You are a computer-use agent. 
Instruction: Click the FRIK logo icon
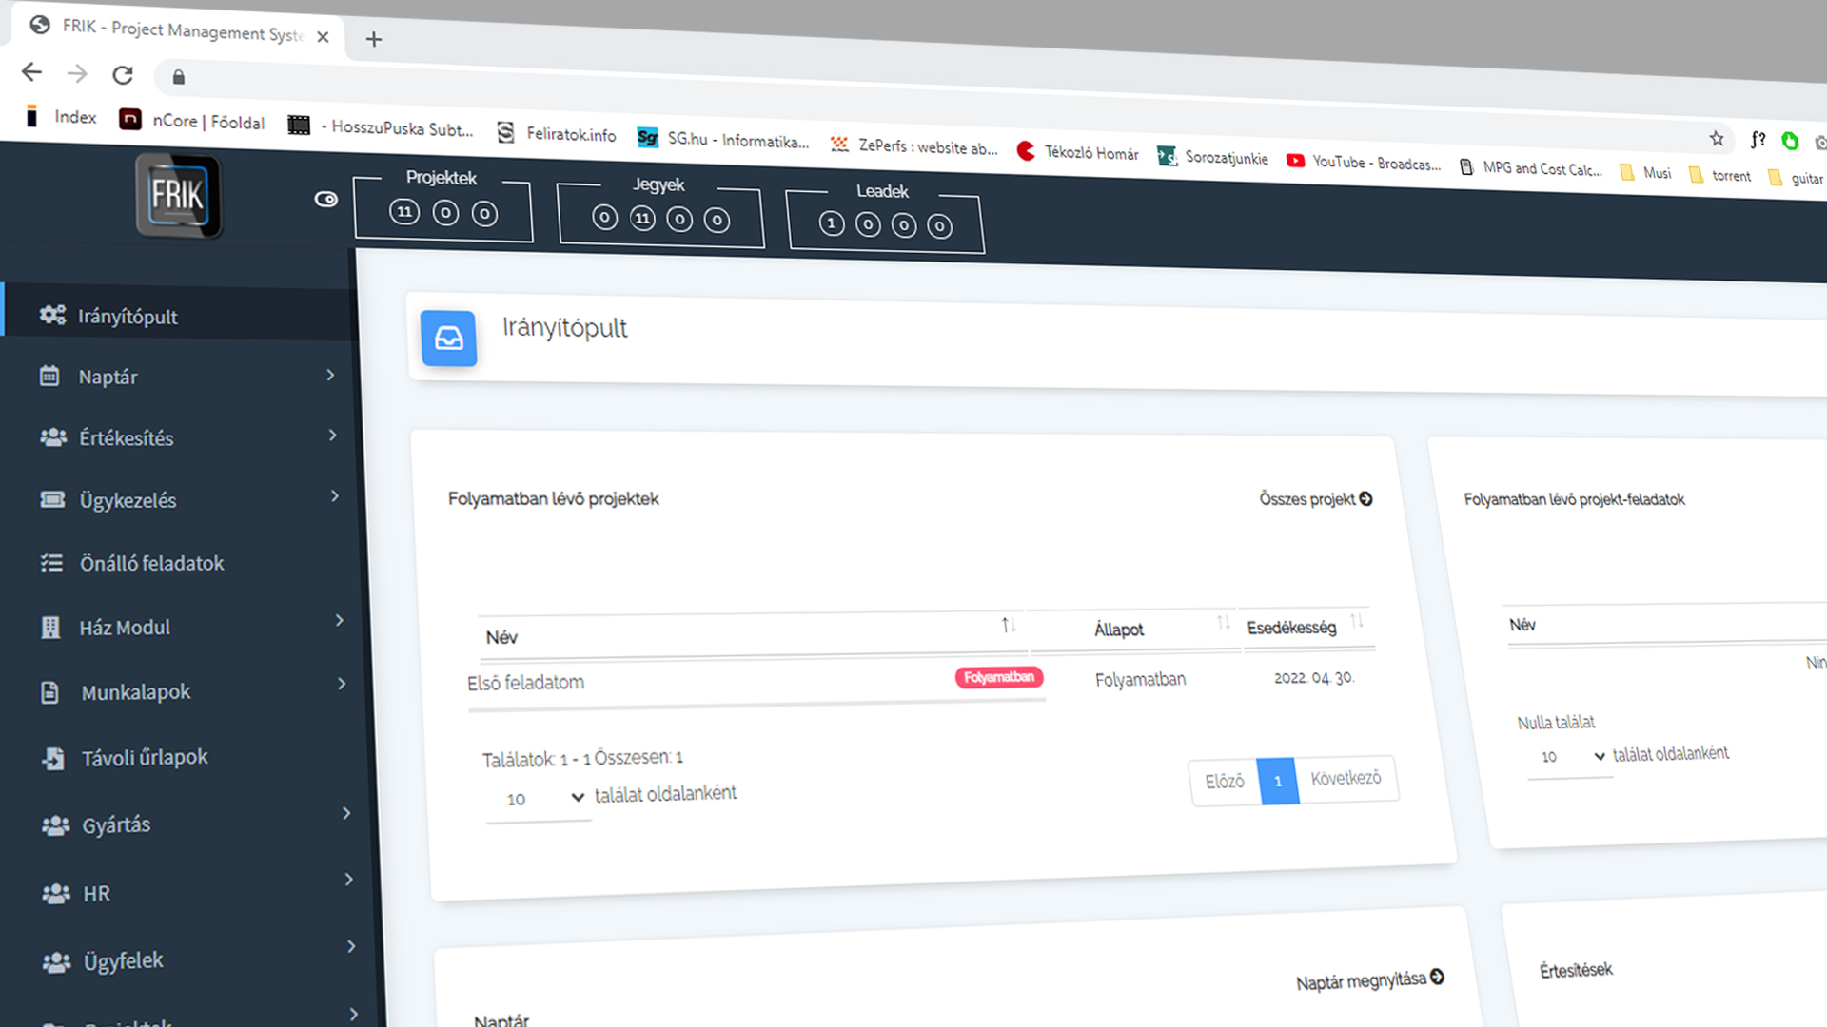[178, 196]
